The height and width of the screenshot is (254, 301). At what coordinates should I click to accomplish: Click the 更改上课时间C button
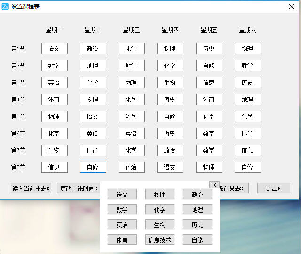tap(78, 188)
